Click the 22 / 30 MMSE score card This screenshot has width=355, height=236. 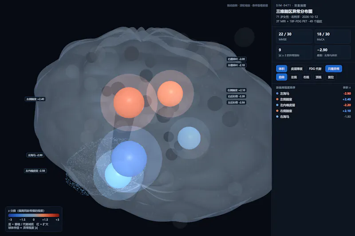[x=294, y=36]
